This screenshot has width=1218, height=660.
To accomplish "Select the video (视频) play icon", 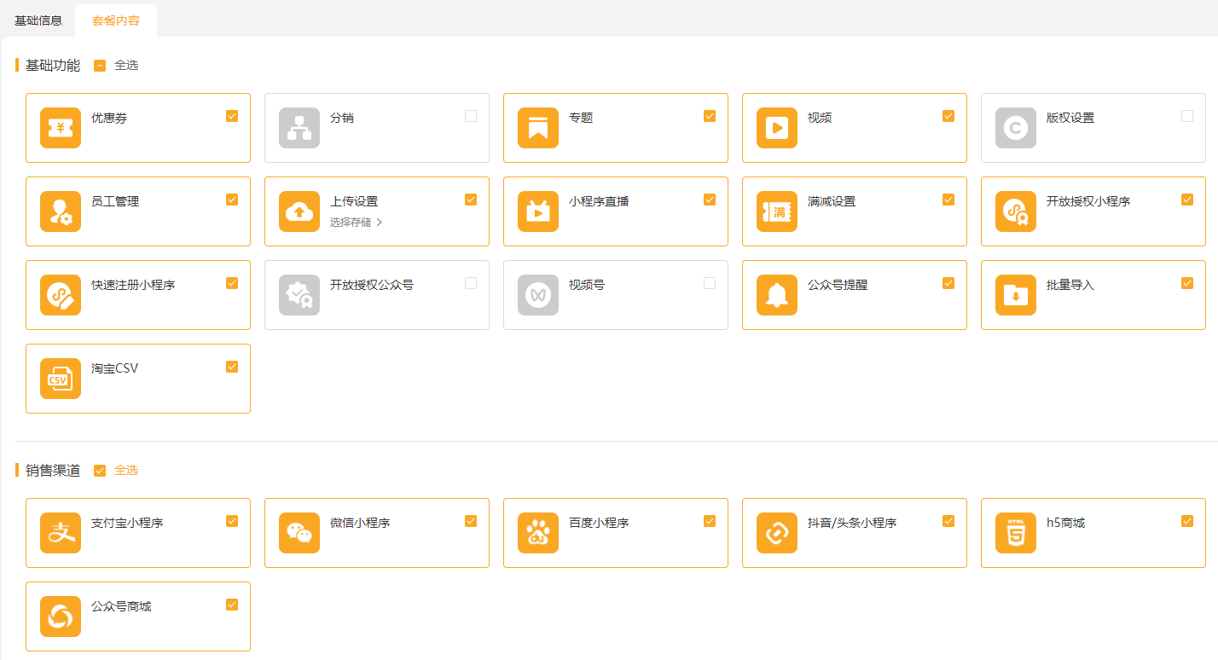I will pyautogui.click(x=777, y=128).
